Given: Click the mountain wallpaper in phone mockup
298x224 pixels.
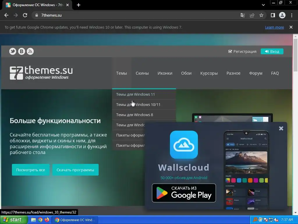Looking at the screenshot, I should (246, 162).
